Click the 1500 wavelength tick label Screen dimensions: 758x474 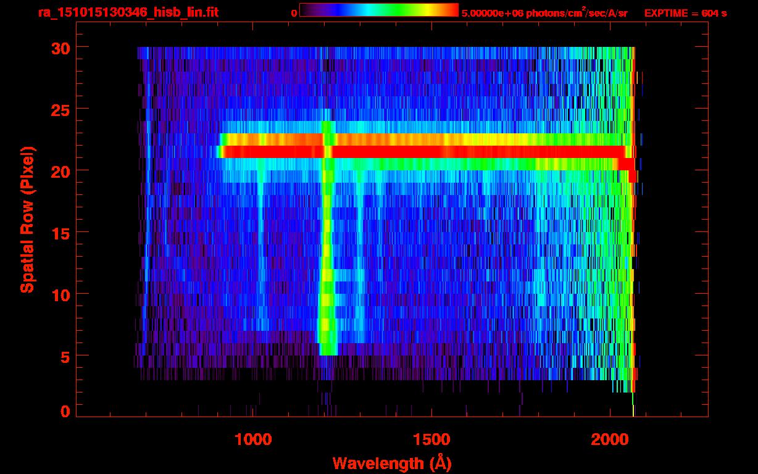[431, 439]
